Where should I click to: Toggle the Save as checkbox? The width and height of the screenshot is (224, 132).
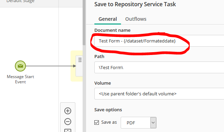[96, 122]
